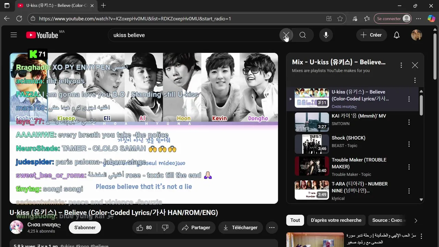Select D'après votre recherche chip

pos(336,220)
